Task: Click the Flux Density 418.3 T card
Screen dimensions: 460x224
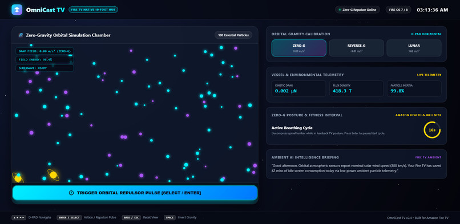Action: (357, 88)
